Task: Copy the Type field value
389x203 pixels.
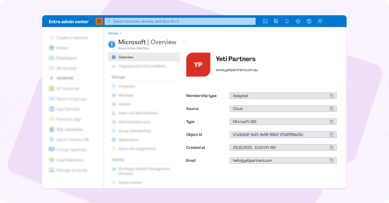Action: 332,122
